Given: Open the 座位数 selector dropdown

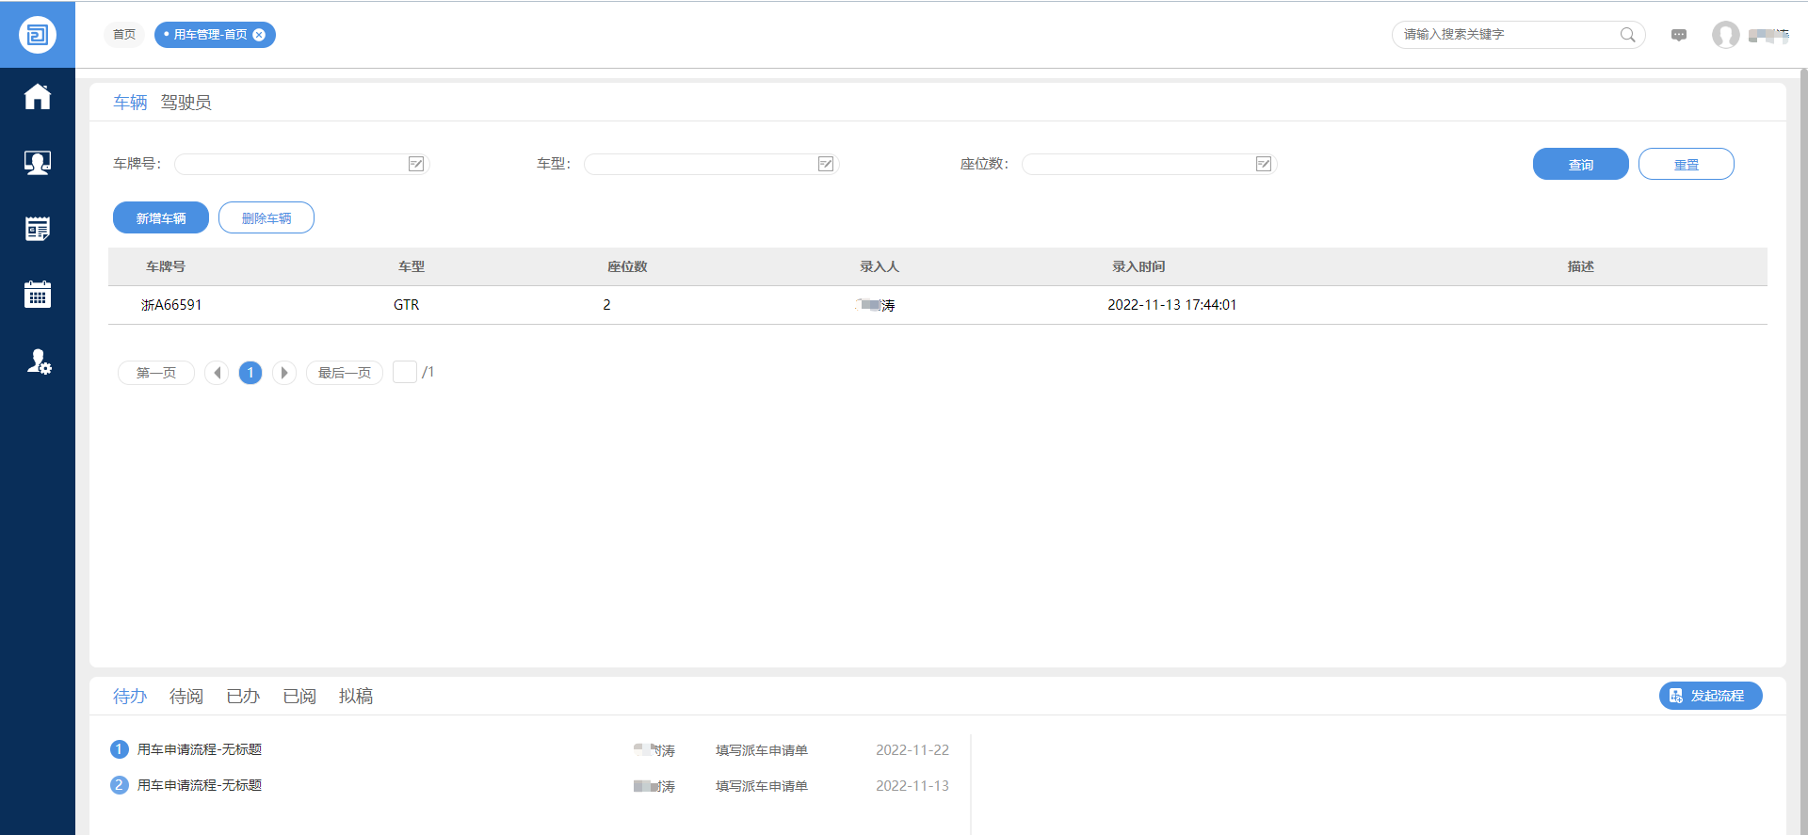Looking at the screenshot, I should 1264,164.
